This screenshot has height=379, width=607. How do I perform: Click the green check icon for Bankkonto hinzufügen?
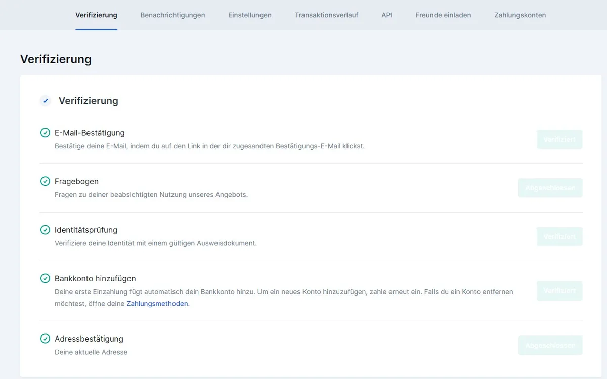coord(46,278)
